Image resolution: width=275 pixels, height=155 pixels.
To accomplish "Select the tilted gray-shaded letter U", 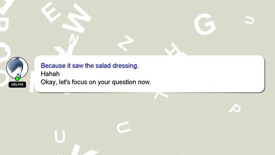I will (123, 127).
